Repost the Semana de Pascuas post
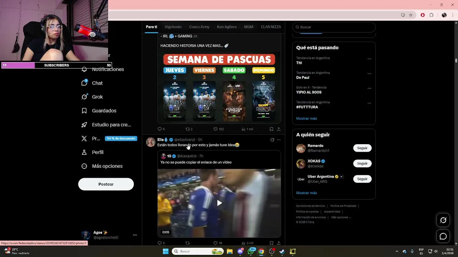Viewport: 458px width, 257px height. pyautogui.click(x=187, y=129)
